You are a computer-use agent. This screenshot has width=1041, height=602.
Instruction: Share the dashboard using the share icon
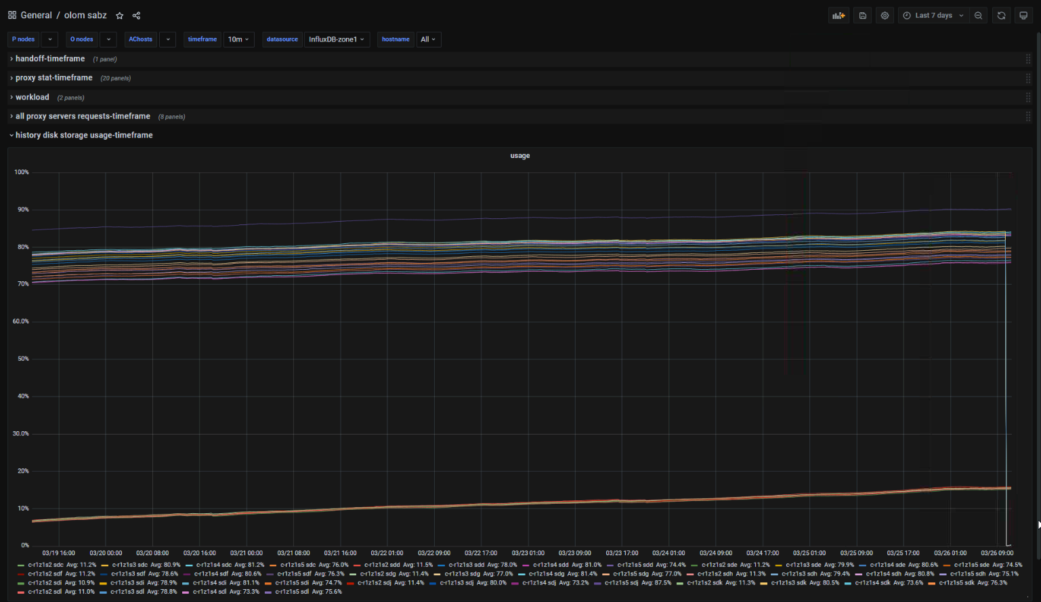[136, 16]
